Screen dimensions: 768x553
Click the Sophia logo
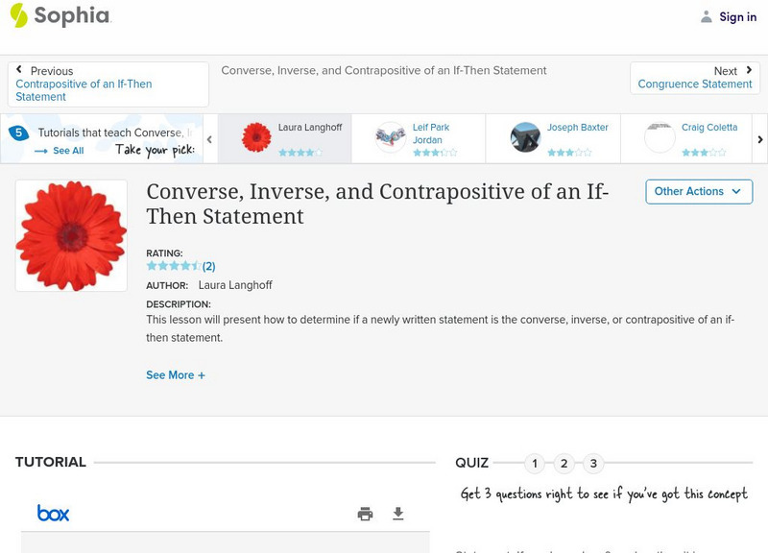(58, 16)
